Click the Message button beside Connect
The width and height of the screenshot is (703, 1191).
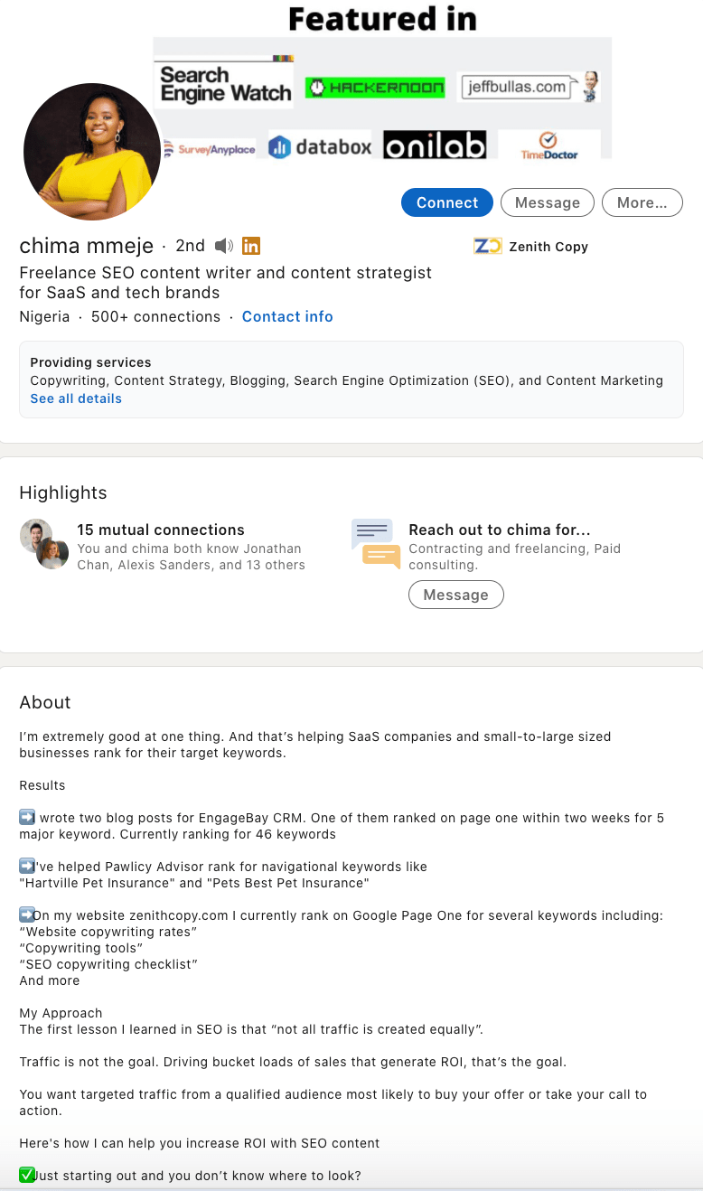tap(547, 202)
